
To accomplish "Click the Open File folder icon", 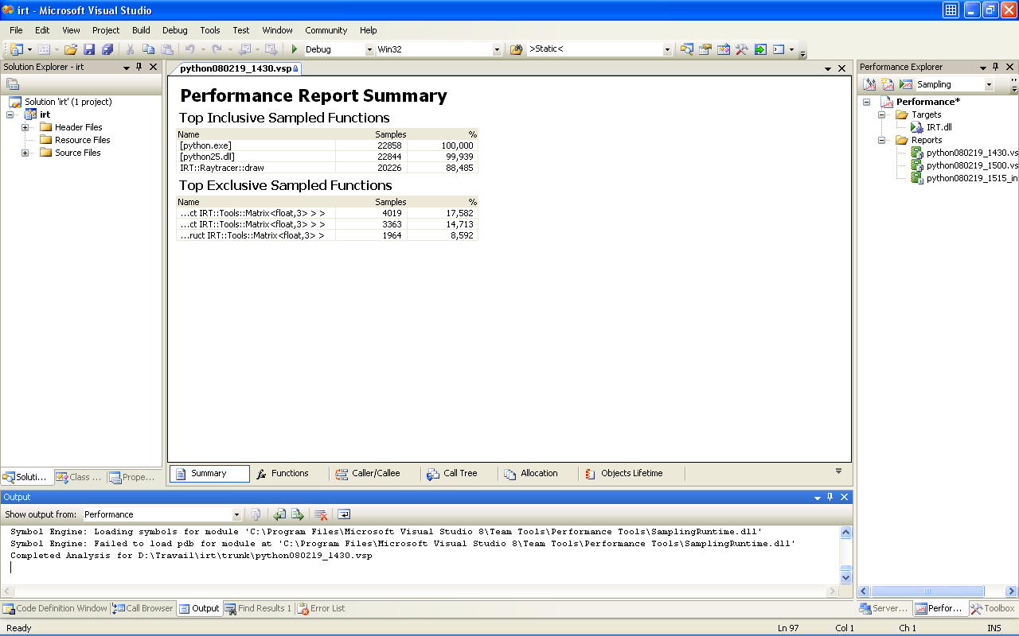I will [x=71, y=49].
